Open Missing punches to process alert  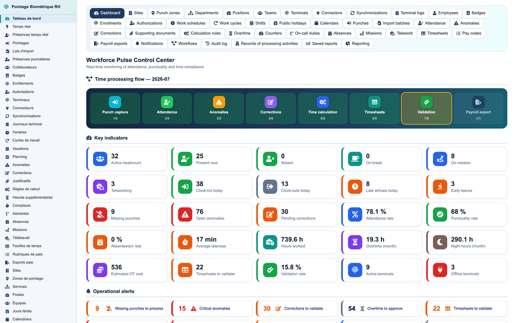tap(126, 308)
